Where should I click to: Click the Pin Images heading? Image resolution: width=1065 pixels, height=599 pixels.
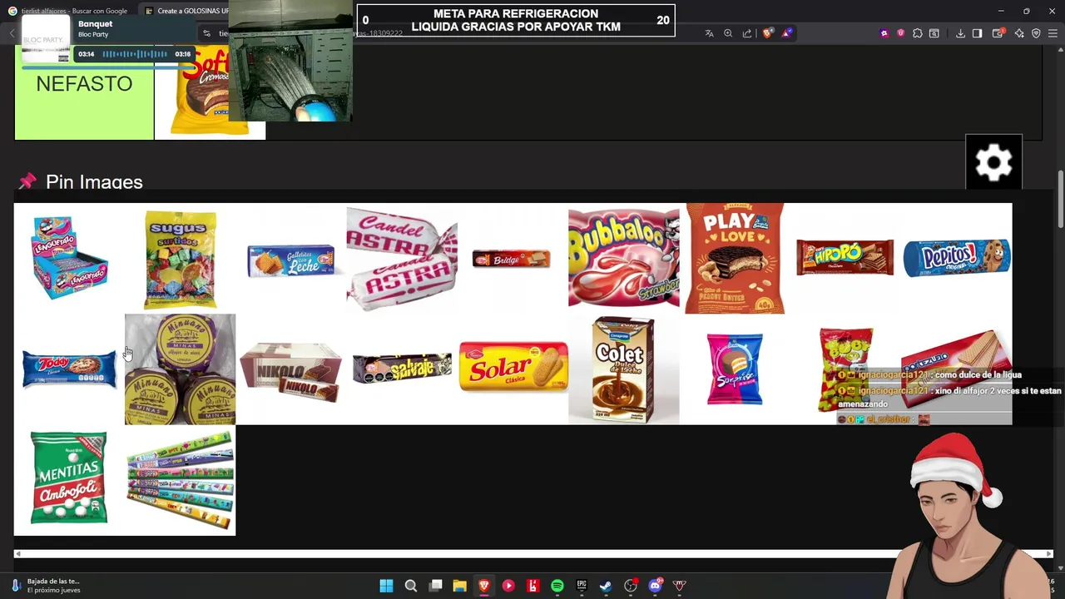tap(94, 182)
